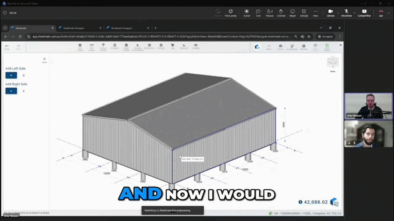Open the Windows toolbar tool
Viewport: 394px width, 221px height.
(115, 47)
